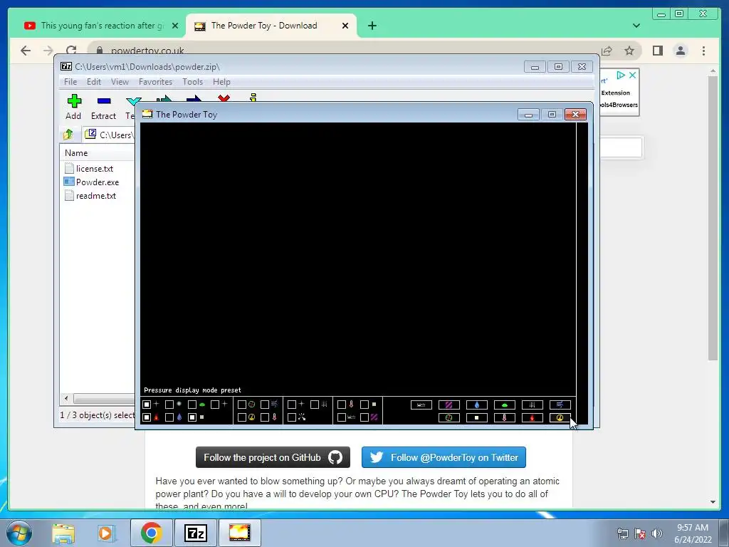Close the Powder Toy - Download tab

tap(345, 26)
